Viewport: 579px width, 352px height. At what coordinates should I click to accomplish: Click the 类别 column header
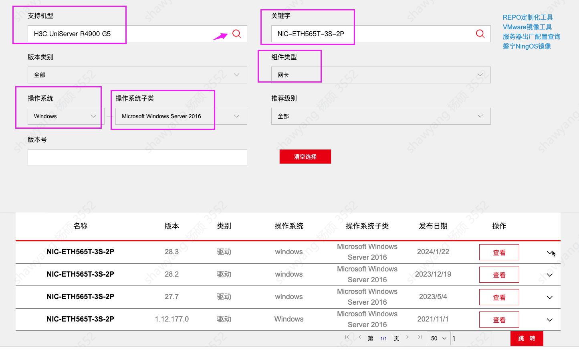click(x=224, y=226)
